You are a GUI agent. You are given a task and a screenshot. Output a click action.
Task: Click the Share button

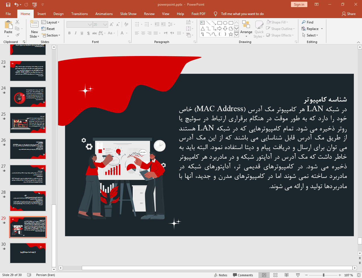point(349,14)
